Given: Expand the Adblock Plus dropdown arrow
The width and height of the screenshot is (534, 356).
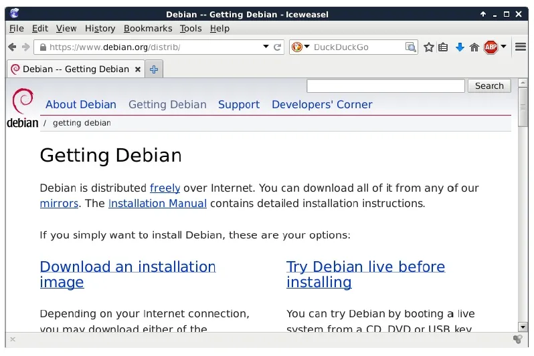Looking at the screenshot, I should click(x=503, y=46).
